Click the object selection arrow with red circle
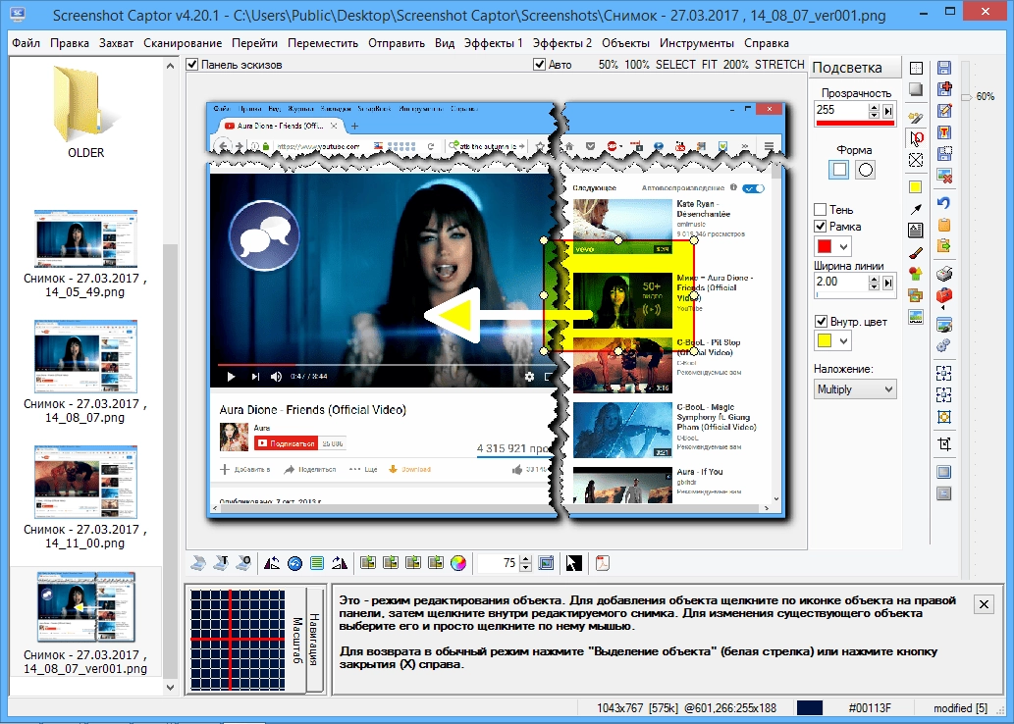1014x724 pixels. (916, 137)
